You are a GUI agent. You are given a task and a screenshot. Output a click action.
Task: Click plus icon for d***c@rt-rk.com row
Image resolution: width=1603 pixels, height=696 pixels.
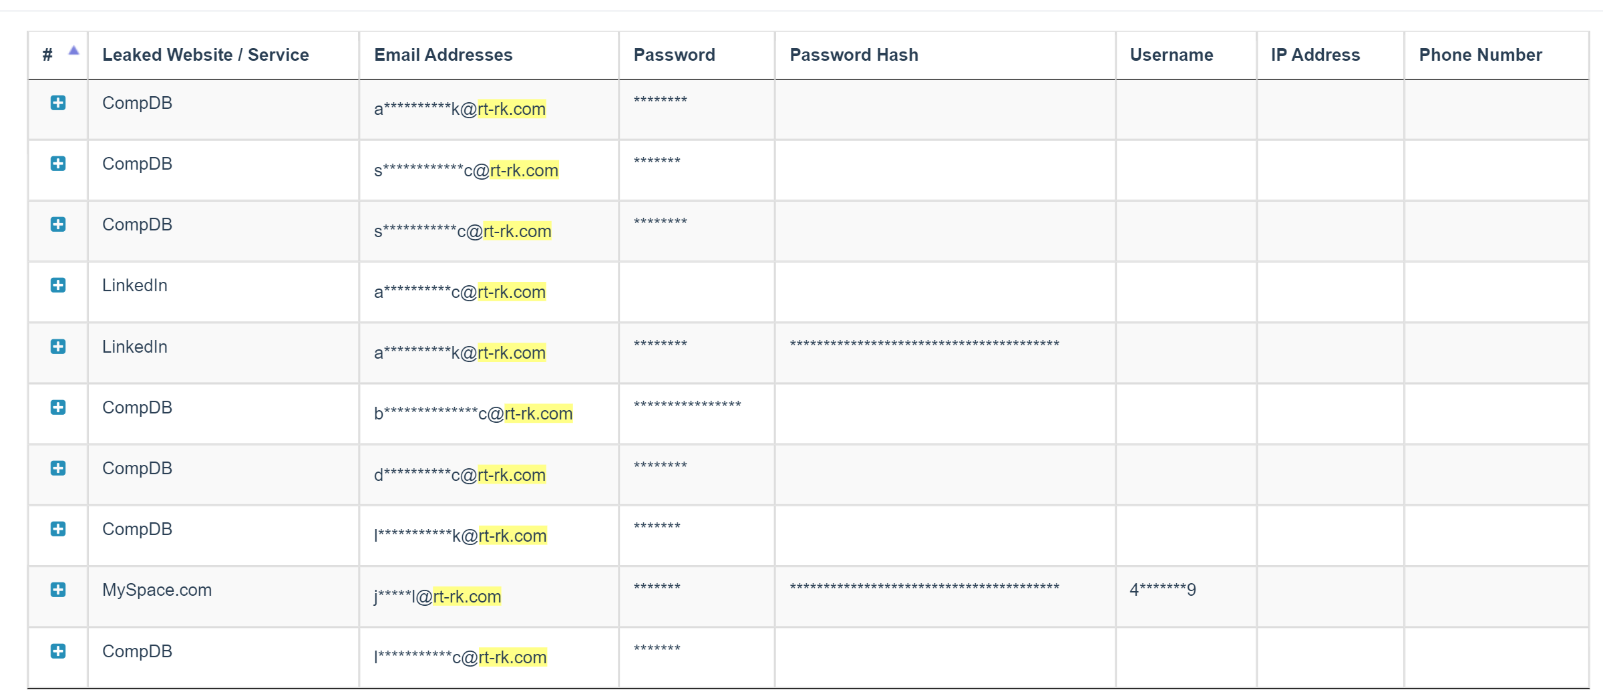pos(58,468)
